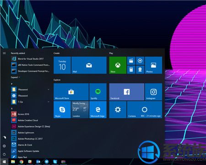Image resolution: width=206 pixels, height=165 pixels.
Task: Launch the Microsoft Store tile
Action: click(x=71, y=92)
